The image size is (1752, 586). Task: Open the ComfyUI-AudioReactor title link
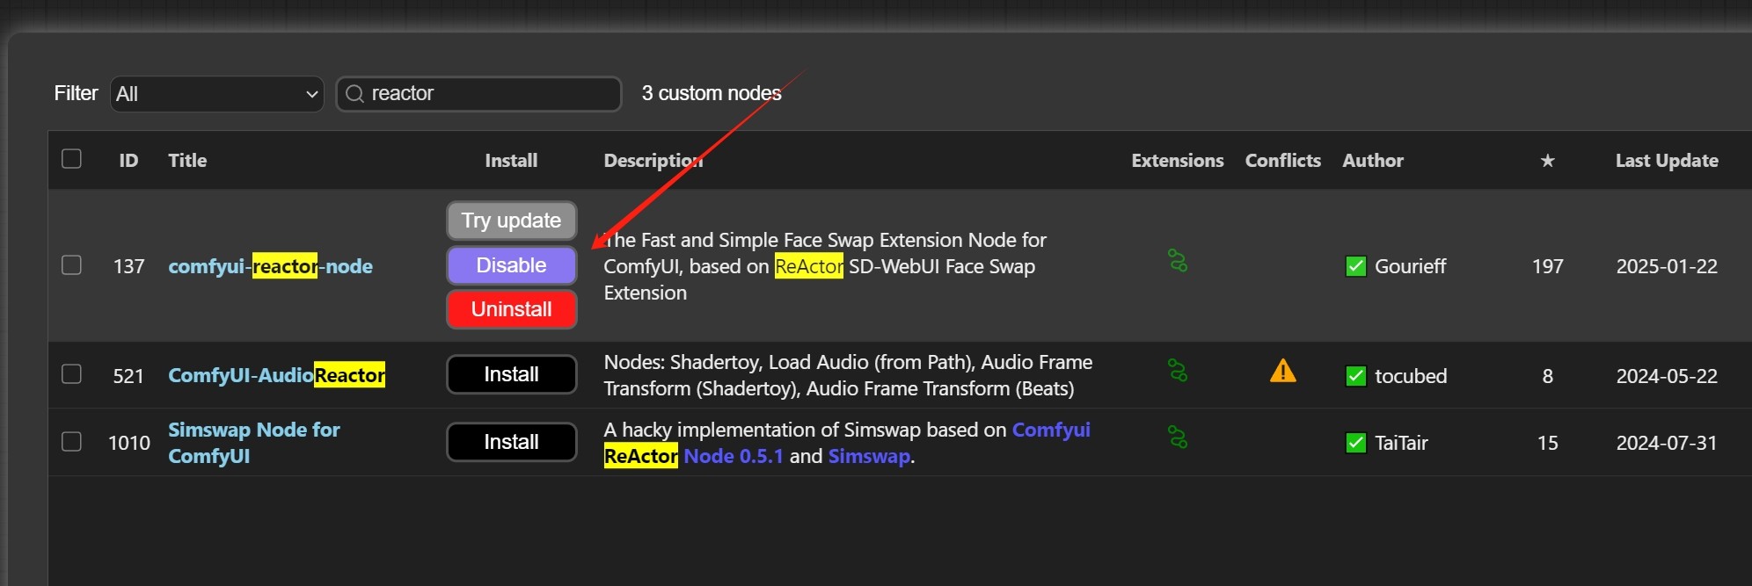(x=276, y=375)
